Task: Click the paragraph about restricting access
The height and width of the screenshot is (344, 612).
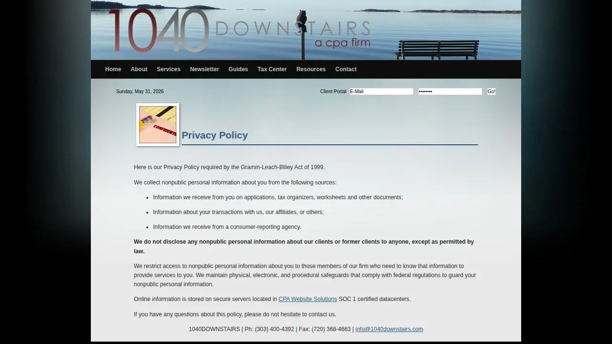Action: tap(305, 275)
